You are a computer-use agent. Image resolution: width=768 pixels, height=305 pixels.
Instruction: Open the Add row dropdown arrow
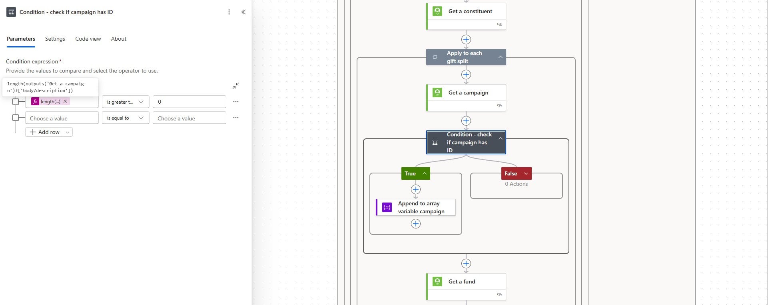tap(68, 132)
